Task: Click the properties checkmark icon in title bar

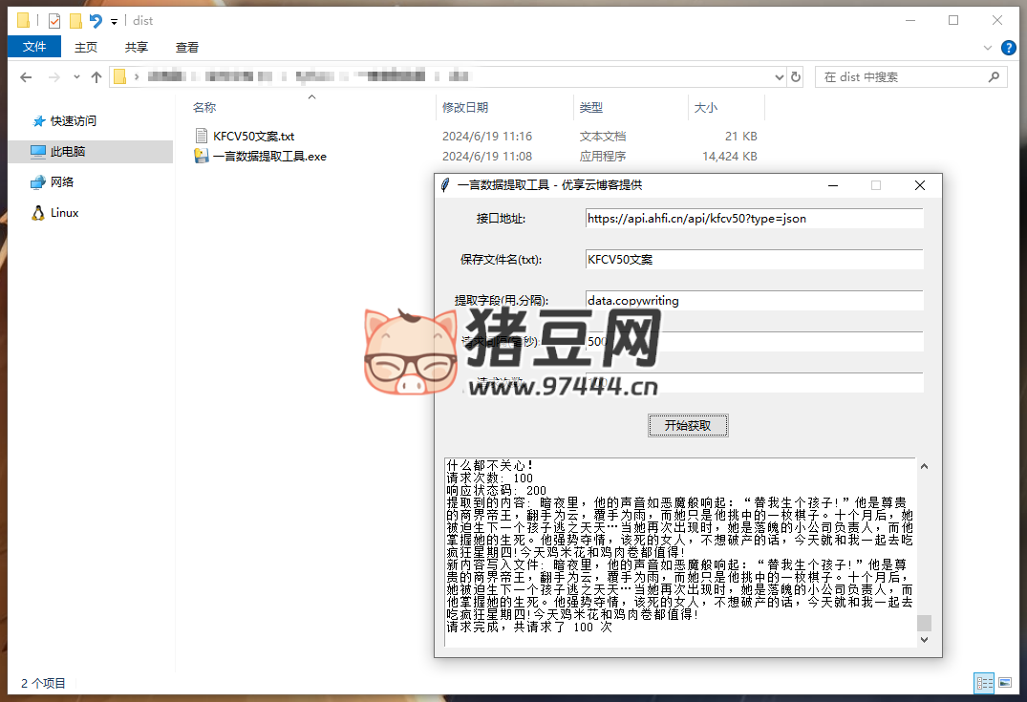Action: pyautogui.click(x=54, y=20)
